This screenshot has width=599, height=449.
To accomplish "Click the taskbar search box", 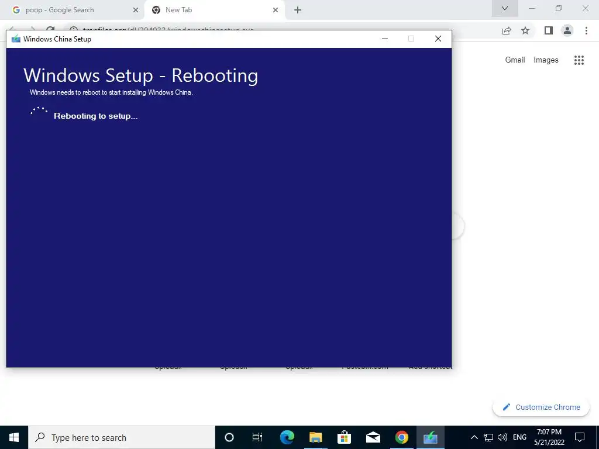I will pyautogui.click(x=122, y=437).
